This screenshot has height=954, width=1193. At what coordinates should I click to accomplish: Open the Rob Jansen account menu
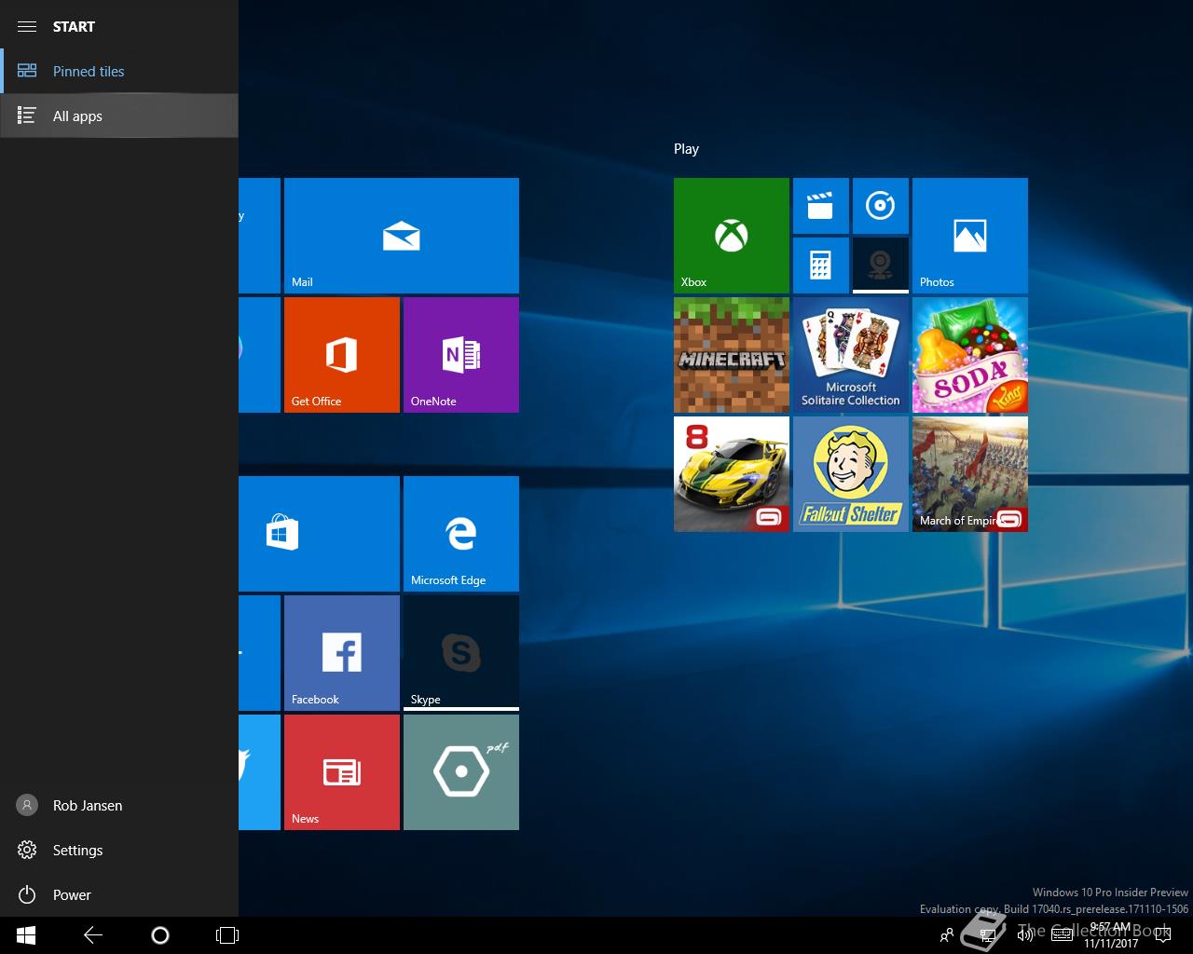(x=119, y=805)
